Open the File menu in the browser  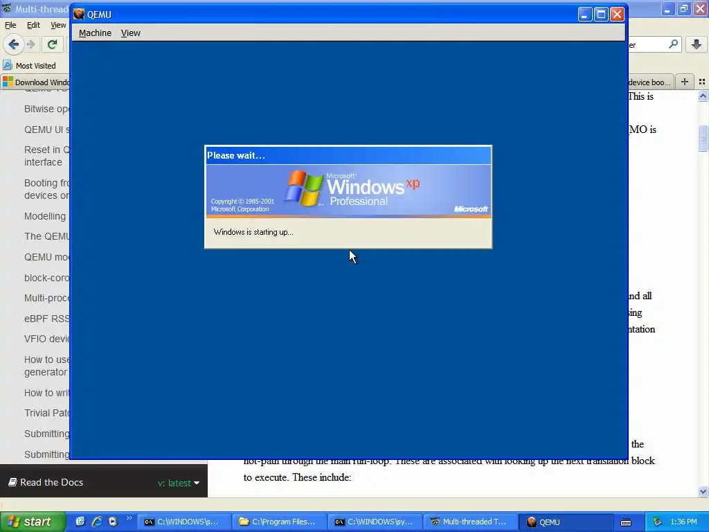click(x=10, y=25)
